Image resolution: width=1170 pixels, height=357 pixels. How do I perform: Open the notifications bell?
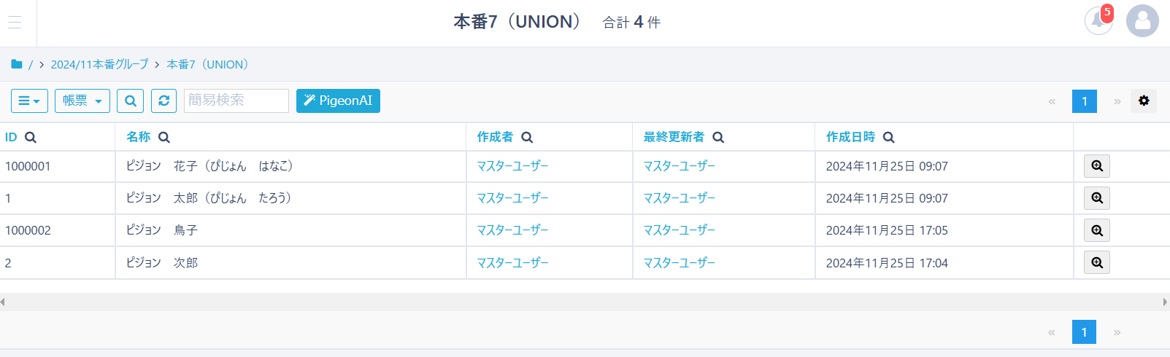1098,21
